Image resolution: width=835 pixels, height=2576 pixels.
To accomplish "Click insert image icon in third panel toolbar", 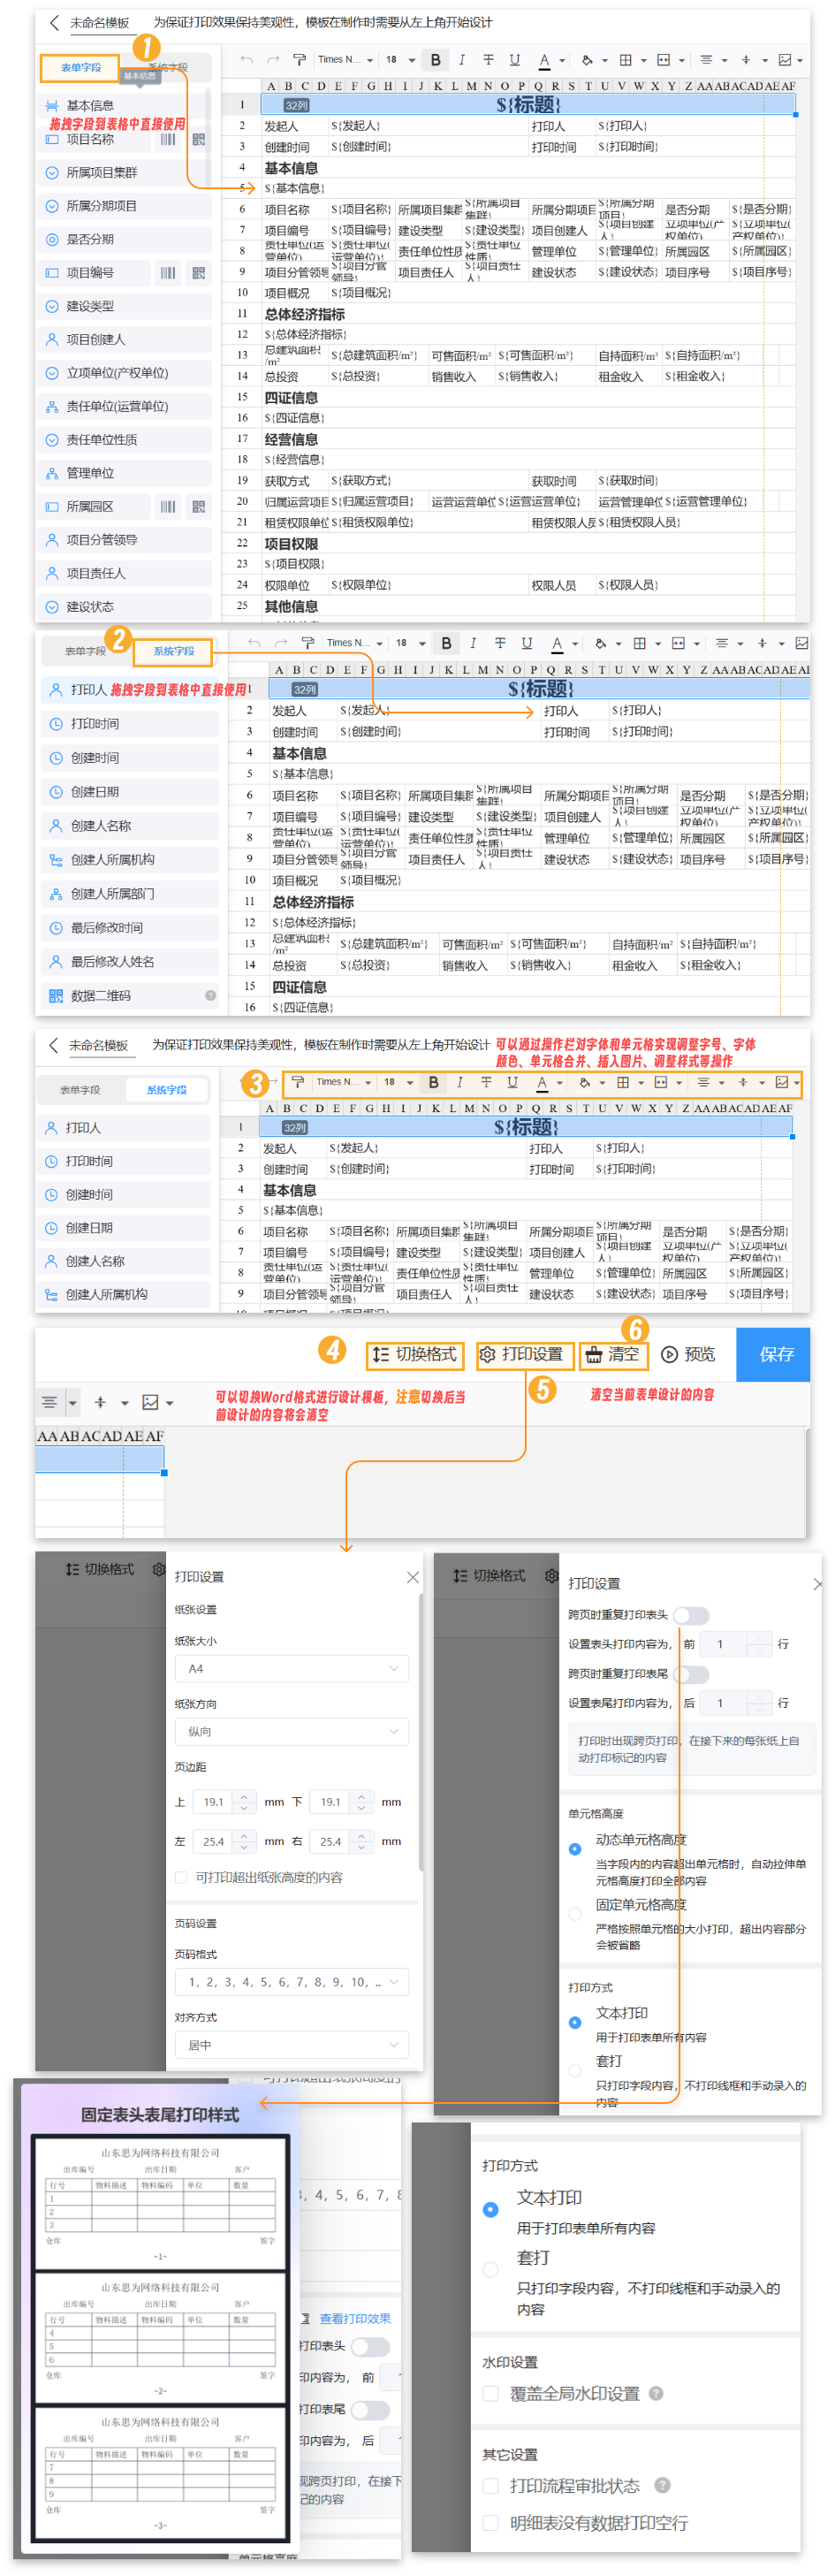I will 782,1082.
